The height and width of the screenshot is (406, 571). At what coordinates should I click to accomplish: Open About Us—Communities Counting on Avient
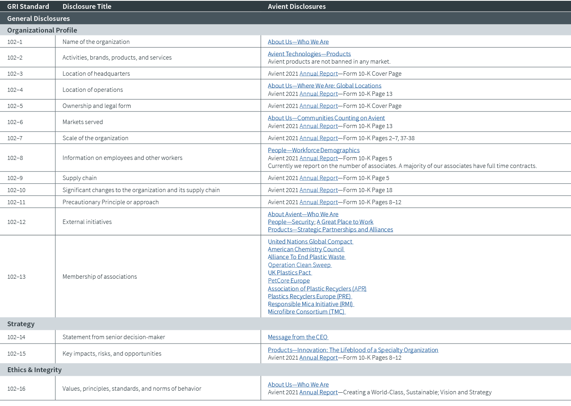[326, 118]
